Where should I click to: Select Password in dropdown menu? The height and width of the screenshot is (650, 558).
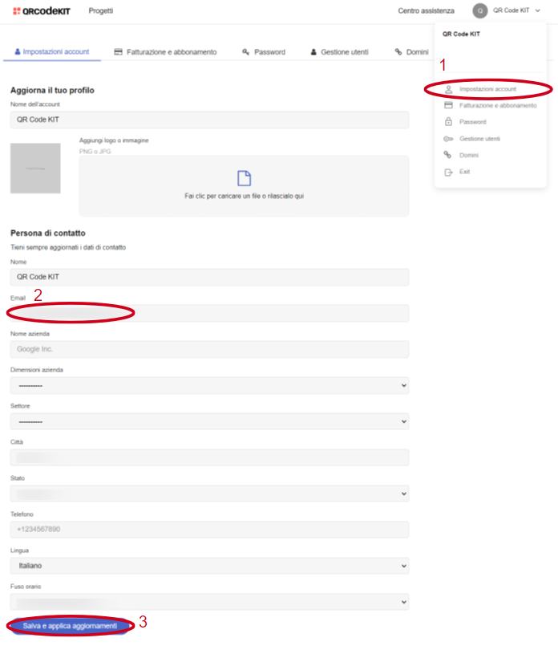pos(472,122)
